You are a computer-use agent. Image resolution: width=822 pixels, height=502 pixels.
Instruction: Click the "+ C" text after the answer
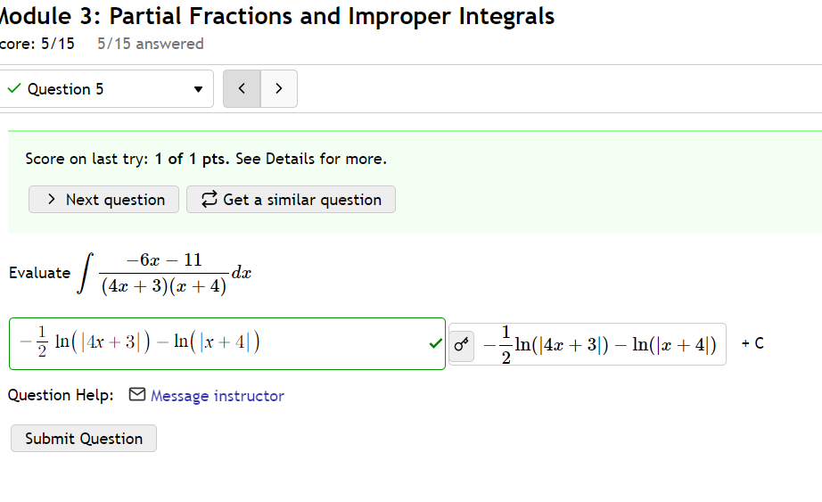click(x=752, y=343)
